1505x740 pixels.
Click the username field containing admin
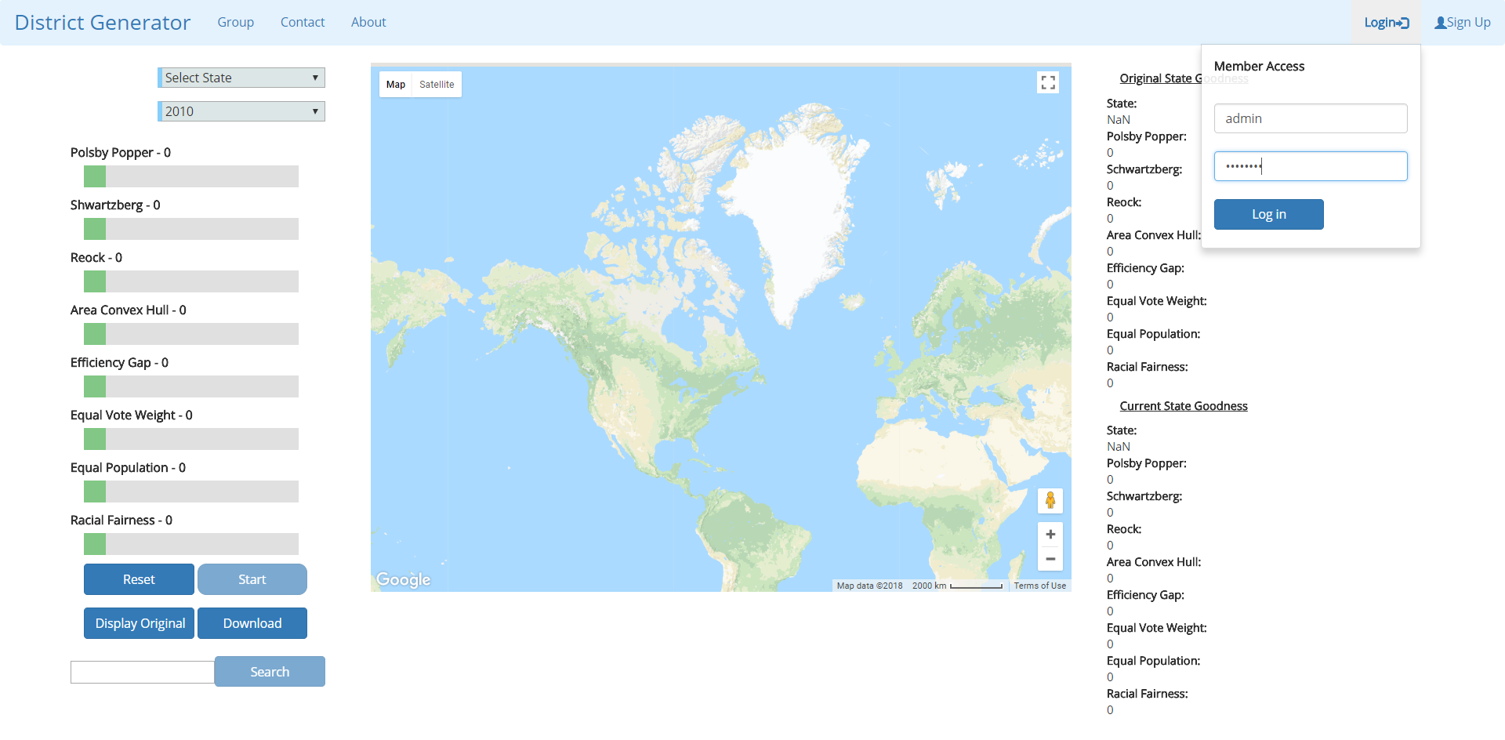[x=1311, y=118]
